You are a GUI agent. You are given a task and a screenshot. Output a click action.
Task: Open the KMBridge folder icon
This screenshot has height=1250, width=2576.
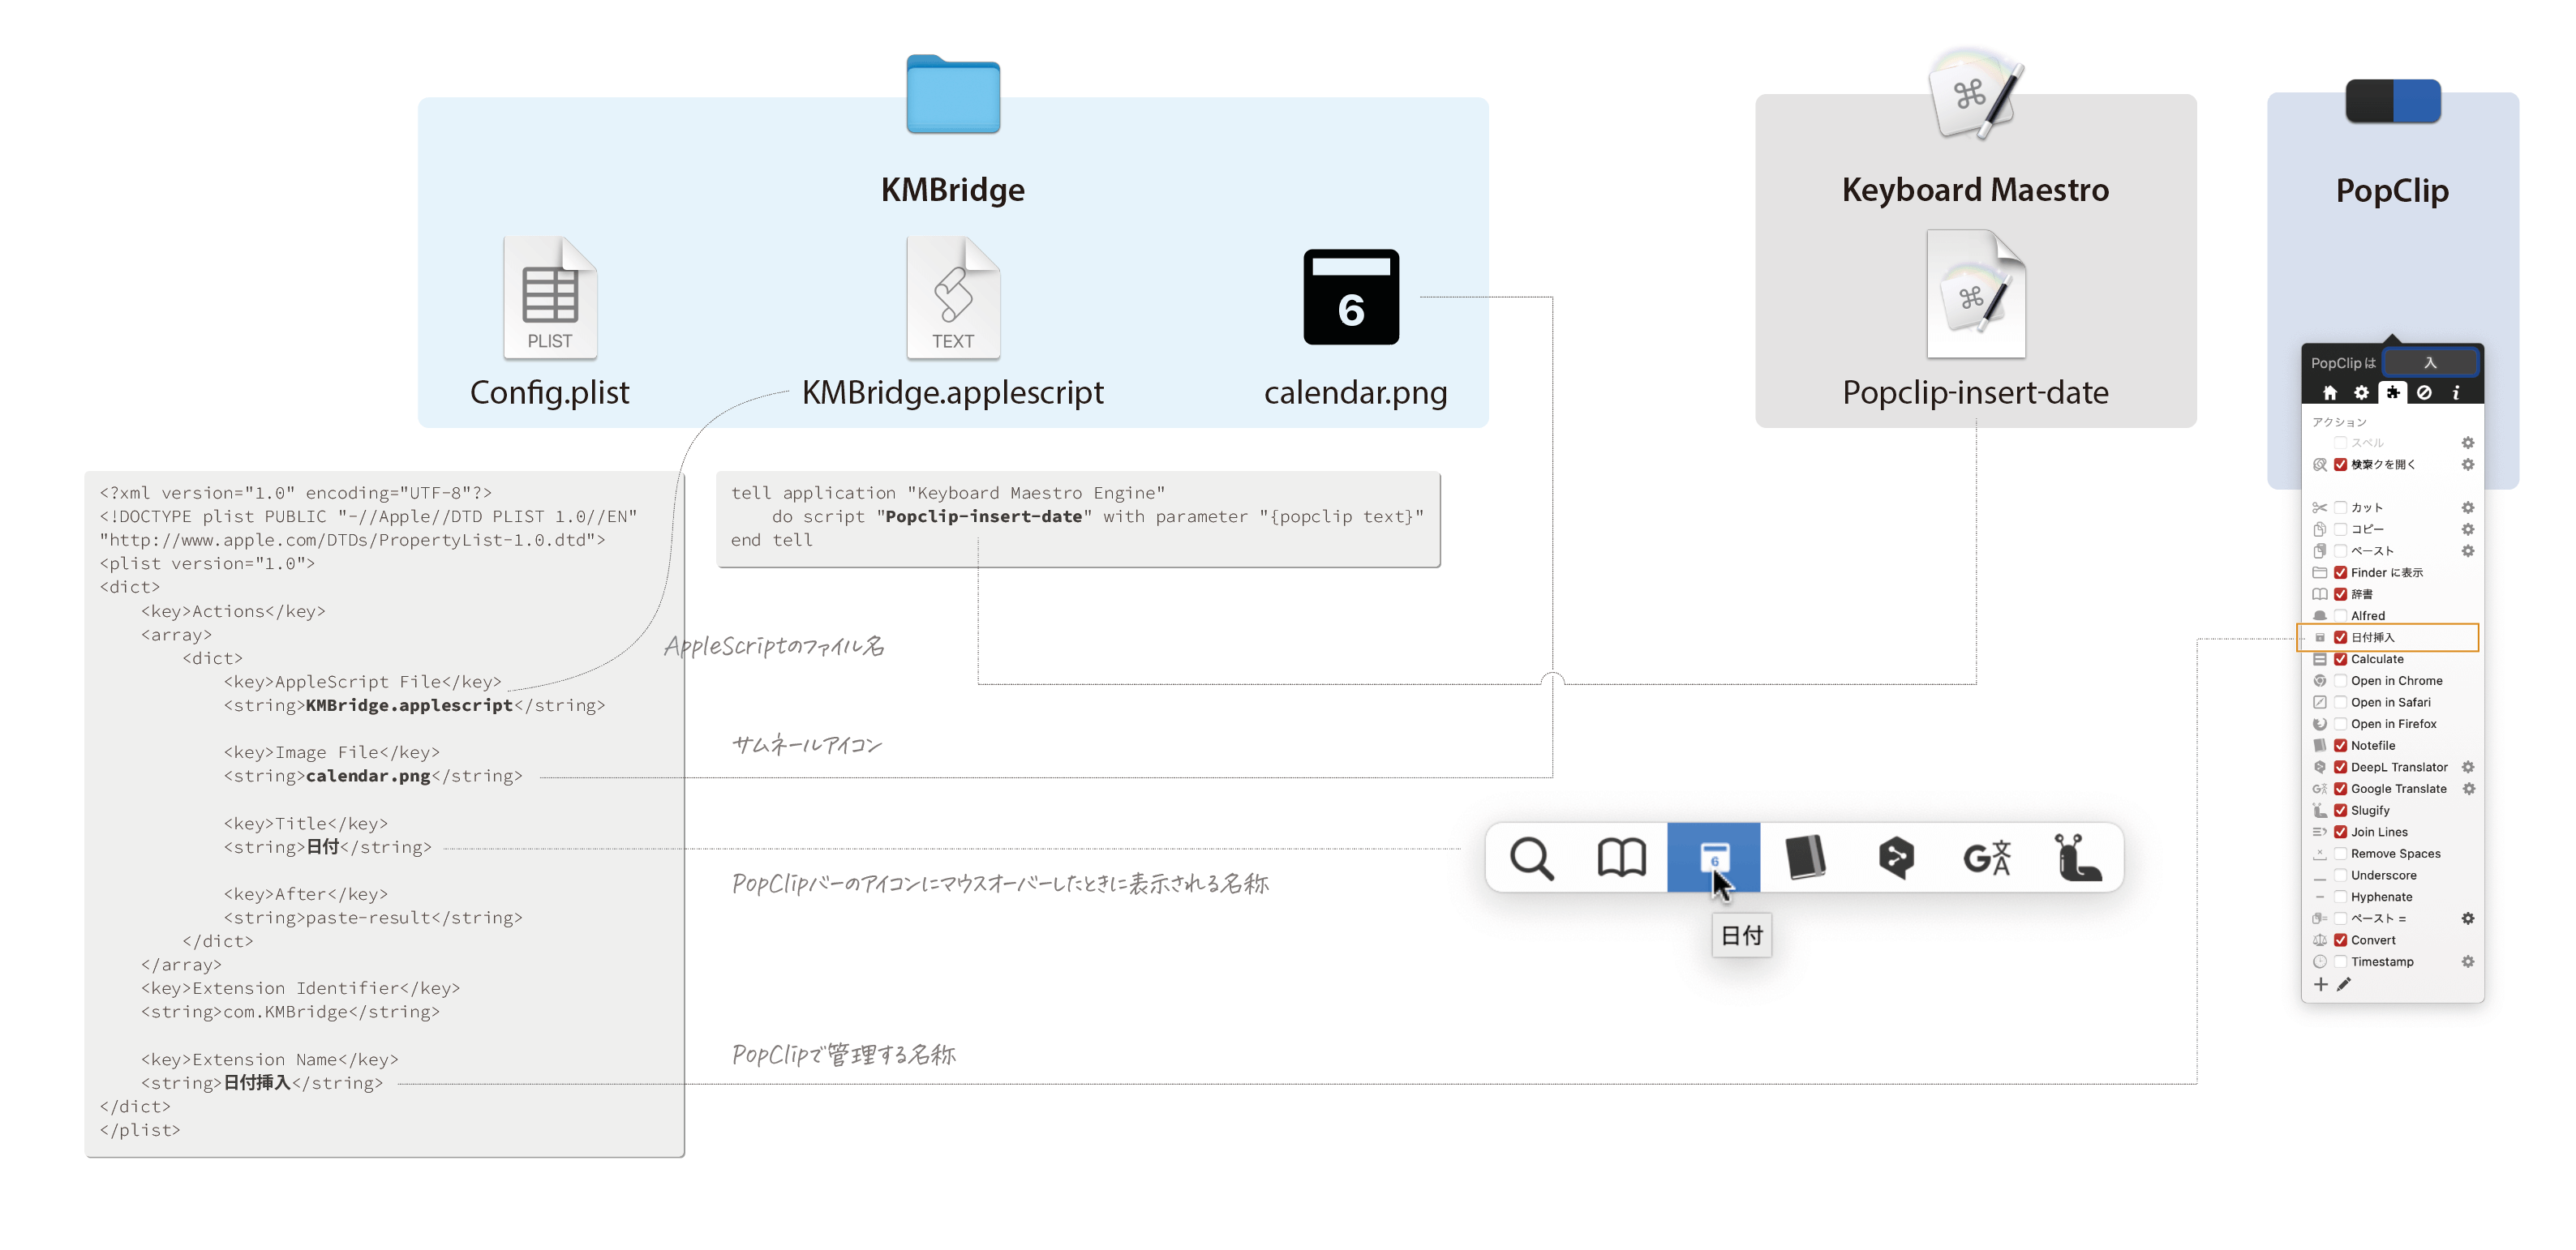pos(952,94)
